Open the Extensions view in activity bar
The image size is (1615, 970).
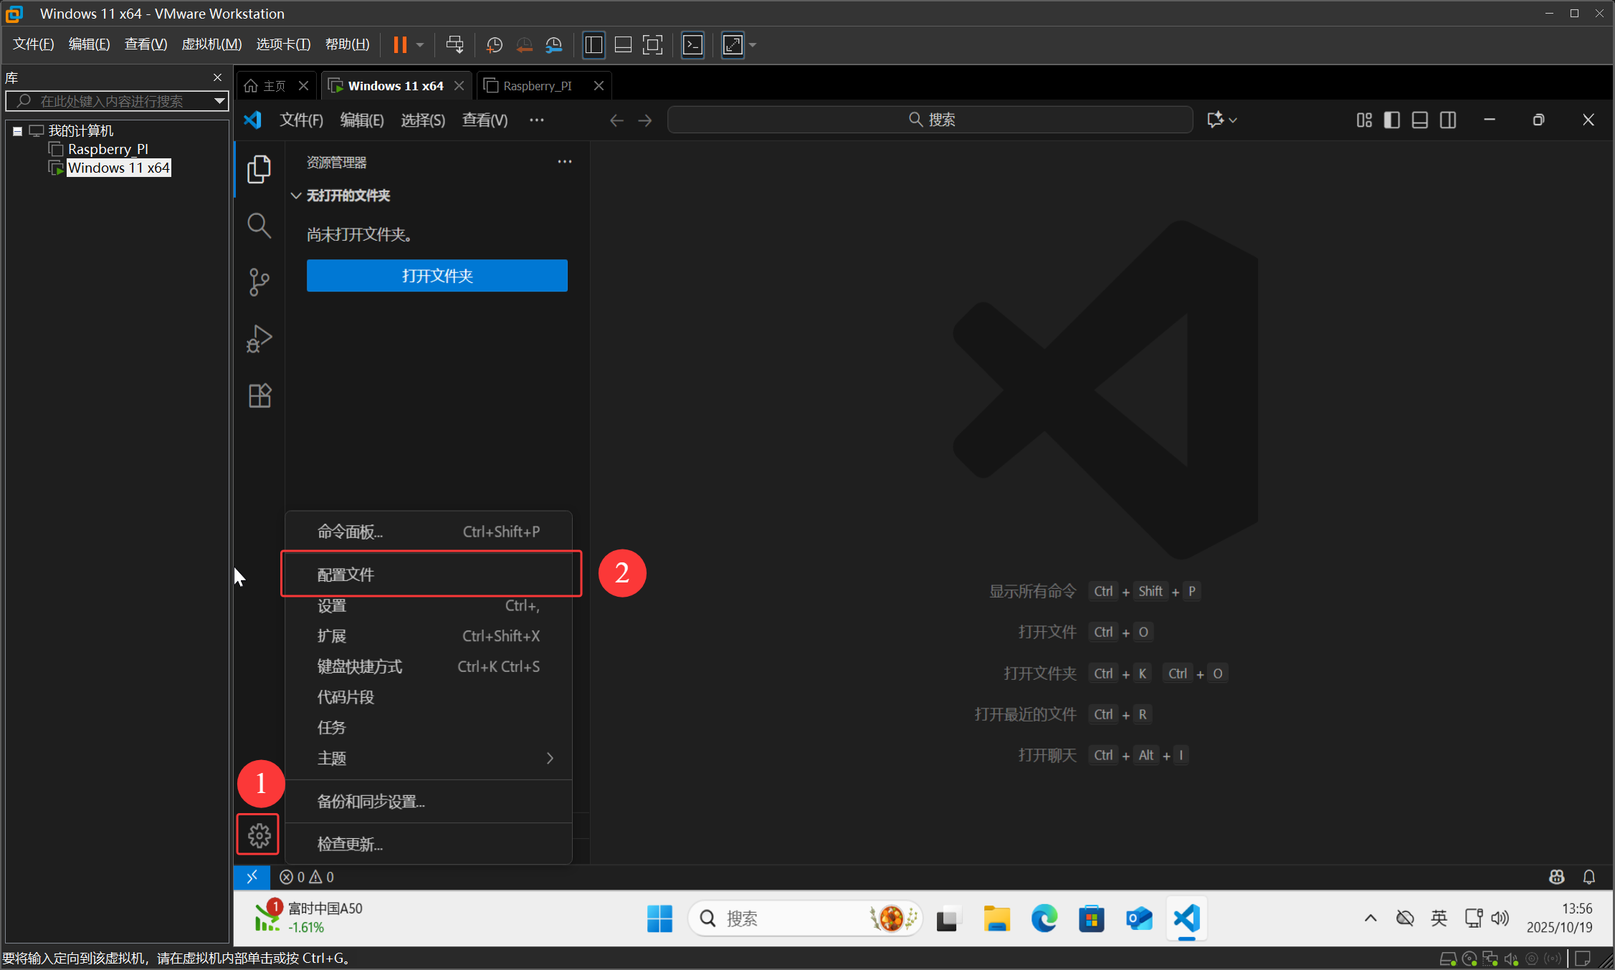pyautogui.click(x=259, y=395)
